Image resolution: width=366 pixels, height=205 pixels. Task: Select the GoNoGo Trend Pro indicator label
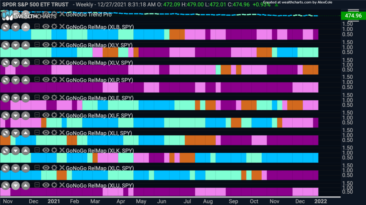point(89,14)
